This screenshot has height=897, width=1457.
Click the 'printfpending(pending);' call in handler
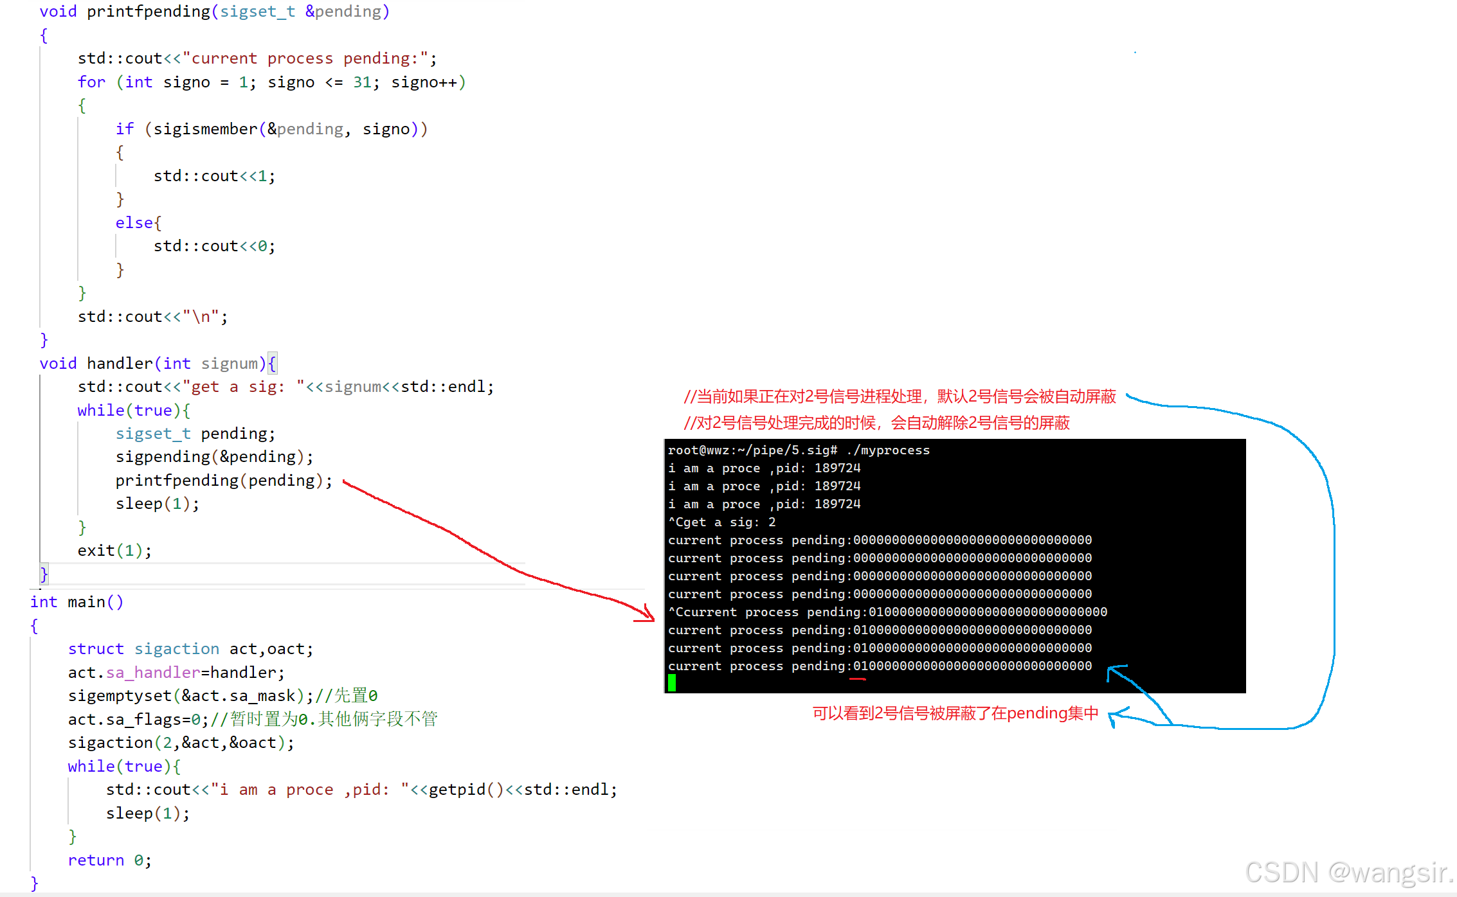(224, 481)
